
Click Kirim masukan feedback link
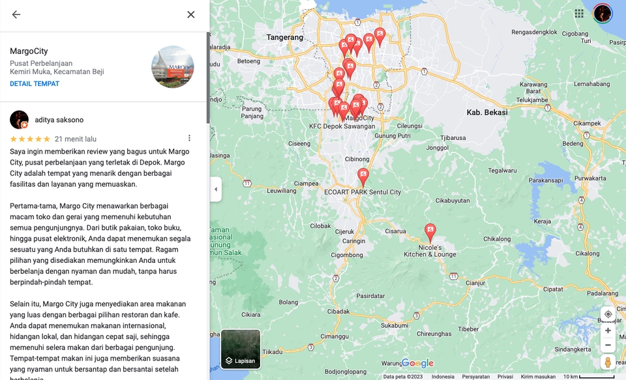click(538, 376)
